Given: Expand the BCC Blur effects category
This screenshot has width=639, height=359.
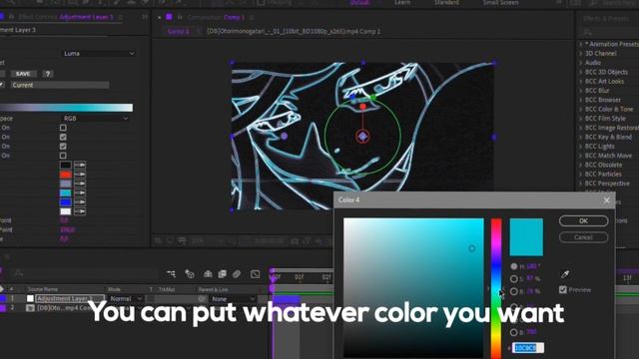Looking at the screenshot, I should [x=581, y=91].
